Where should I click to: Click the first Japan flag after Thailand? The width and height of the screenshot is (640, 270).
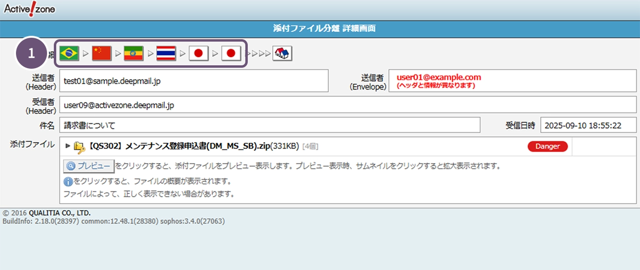tap(198, 53)
